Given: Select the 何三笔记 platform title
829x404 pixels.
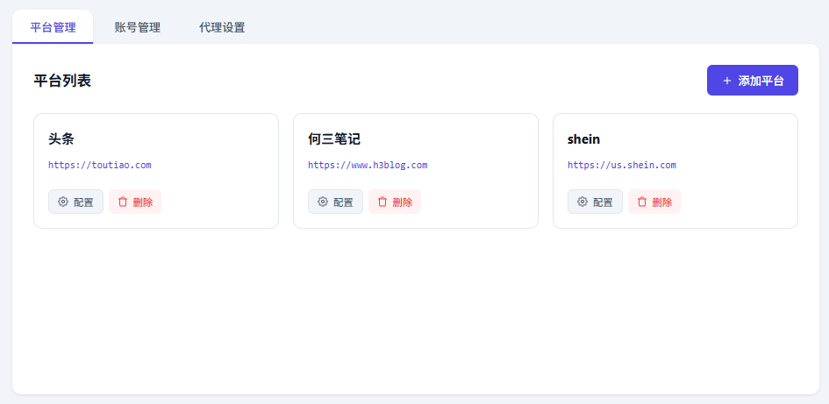Looking at the screenshot, I should [x=334, y=139].
